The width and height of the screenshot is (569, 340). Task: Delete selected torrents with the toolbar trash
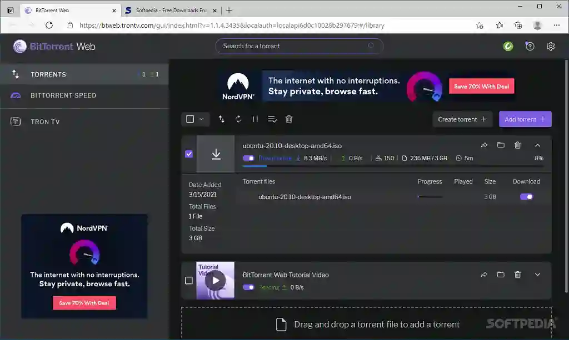[x=289, y=119]
